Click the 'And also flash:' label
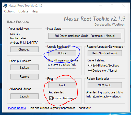 coord(57,92)
